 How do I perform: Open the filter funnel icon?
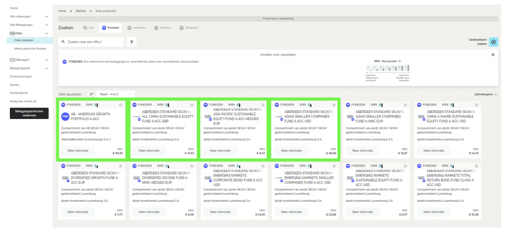point(131,42)
